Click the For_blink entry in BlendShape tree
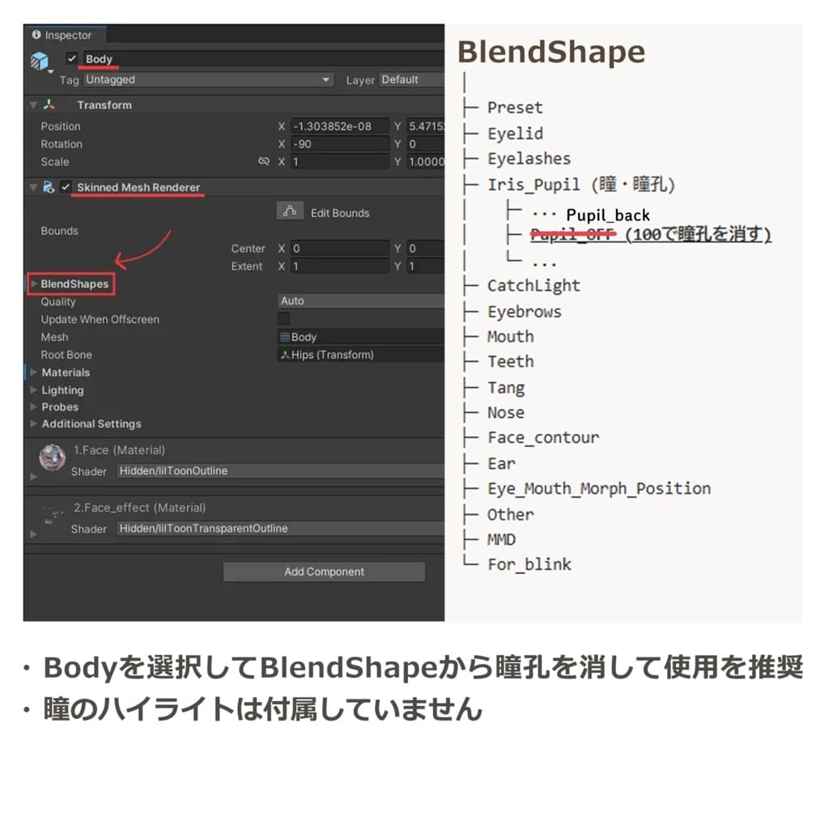The width and height of the screenshot is (829, 829). pyautogui.click(x=529, y=564)
